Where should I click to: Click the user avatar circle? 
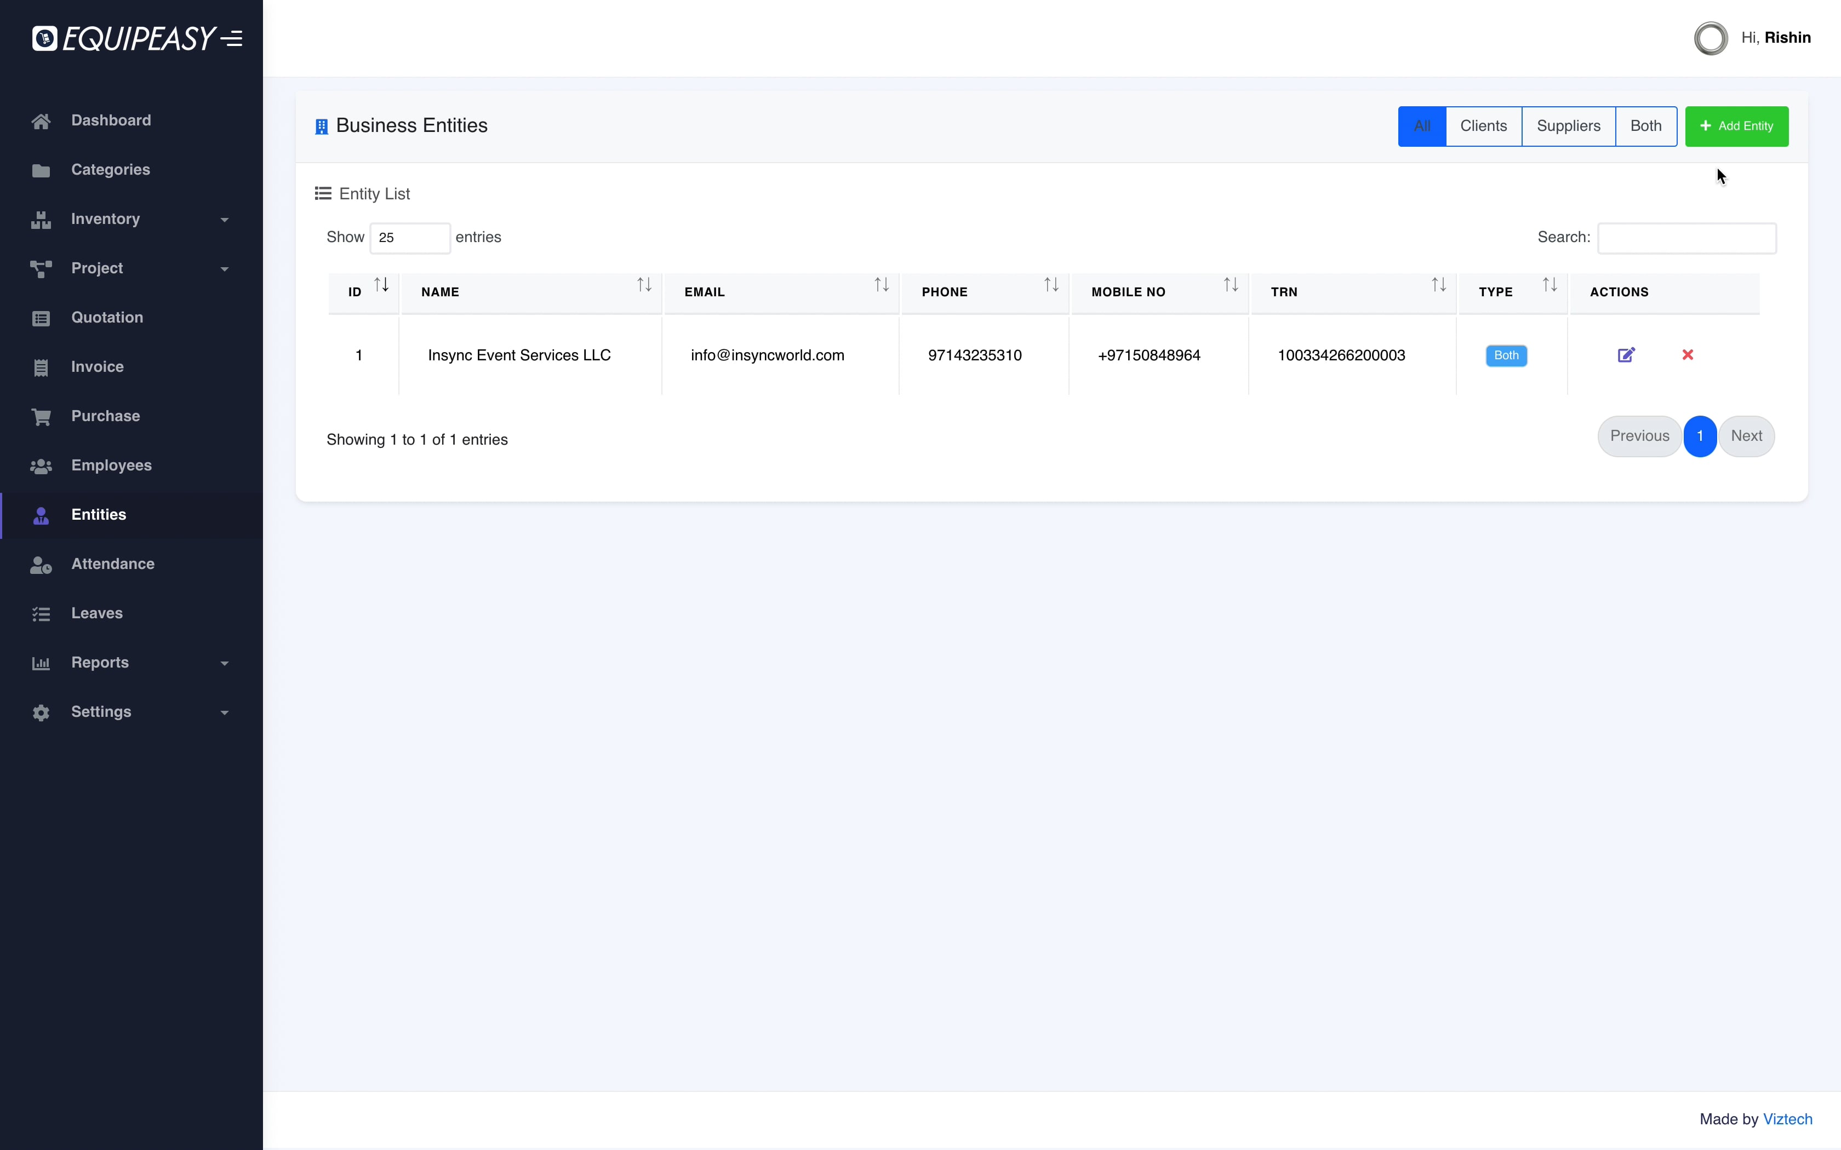tap(1711, 38)
